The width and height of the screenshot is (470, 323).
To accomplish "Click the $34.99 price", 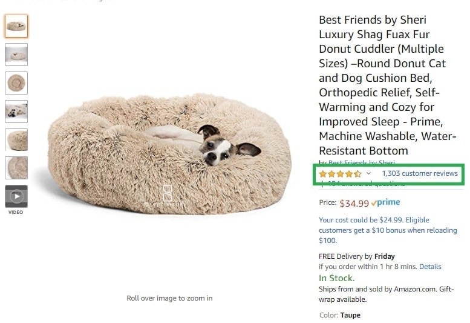I will pos(354,204).
